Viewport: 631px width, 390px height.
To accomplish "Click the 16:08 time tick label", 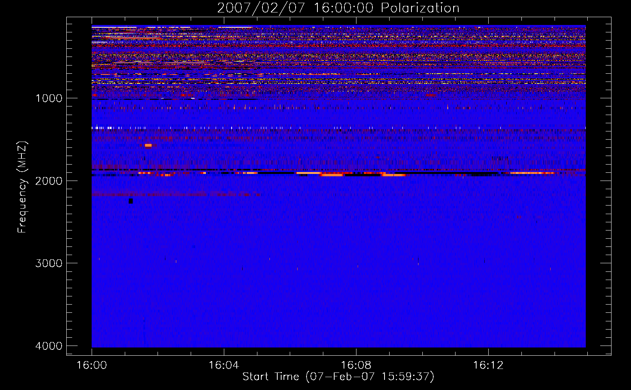I will pos(356,365).
